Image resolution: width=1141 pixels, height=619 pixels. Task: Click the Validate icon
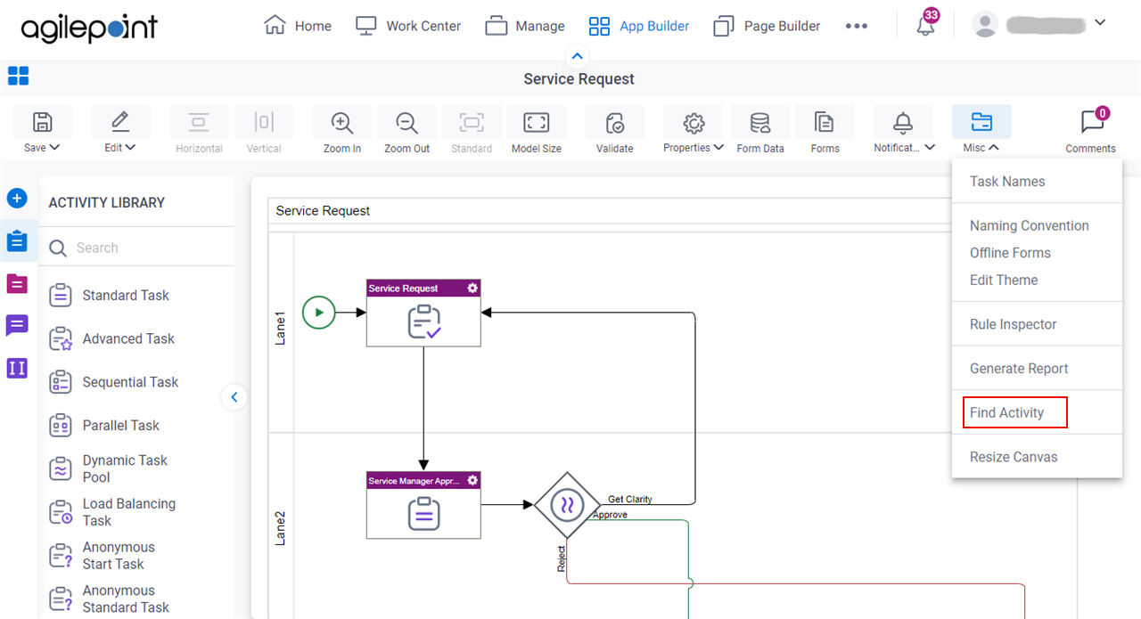coord(614,122)
